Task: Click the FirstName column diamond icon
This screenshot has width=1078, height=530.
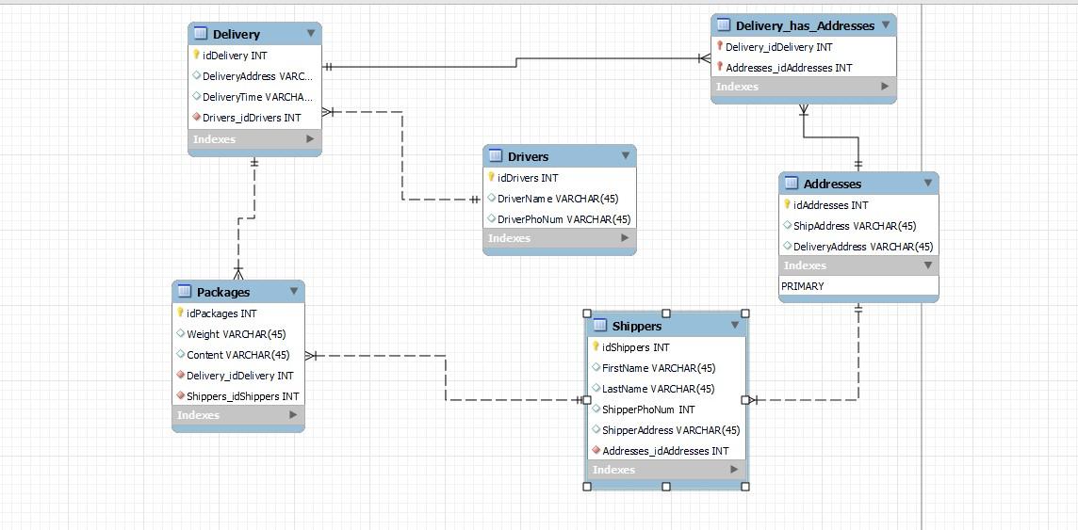Action: tap(596, 368)
